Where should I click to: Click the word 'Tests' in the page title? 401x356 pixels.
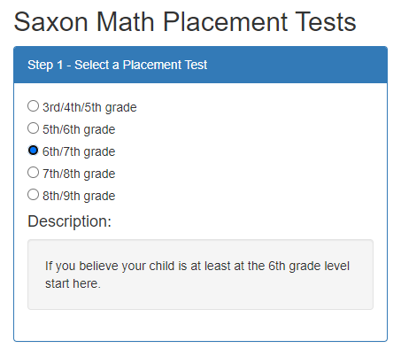(x=326, y=22)
